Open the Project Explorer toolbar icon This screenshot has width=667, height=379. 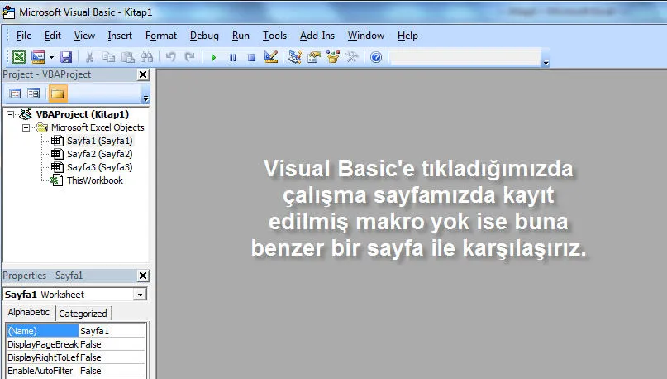coord(295,57)
